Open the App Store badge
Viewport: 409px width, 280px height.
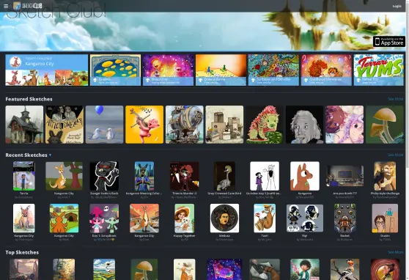[x=389, y=42]
